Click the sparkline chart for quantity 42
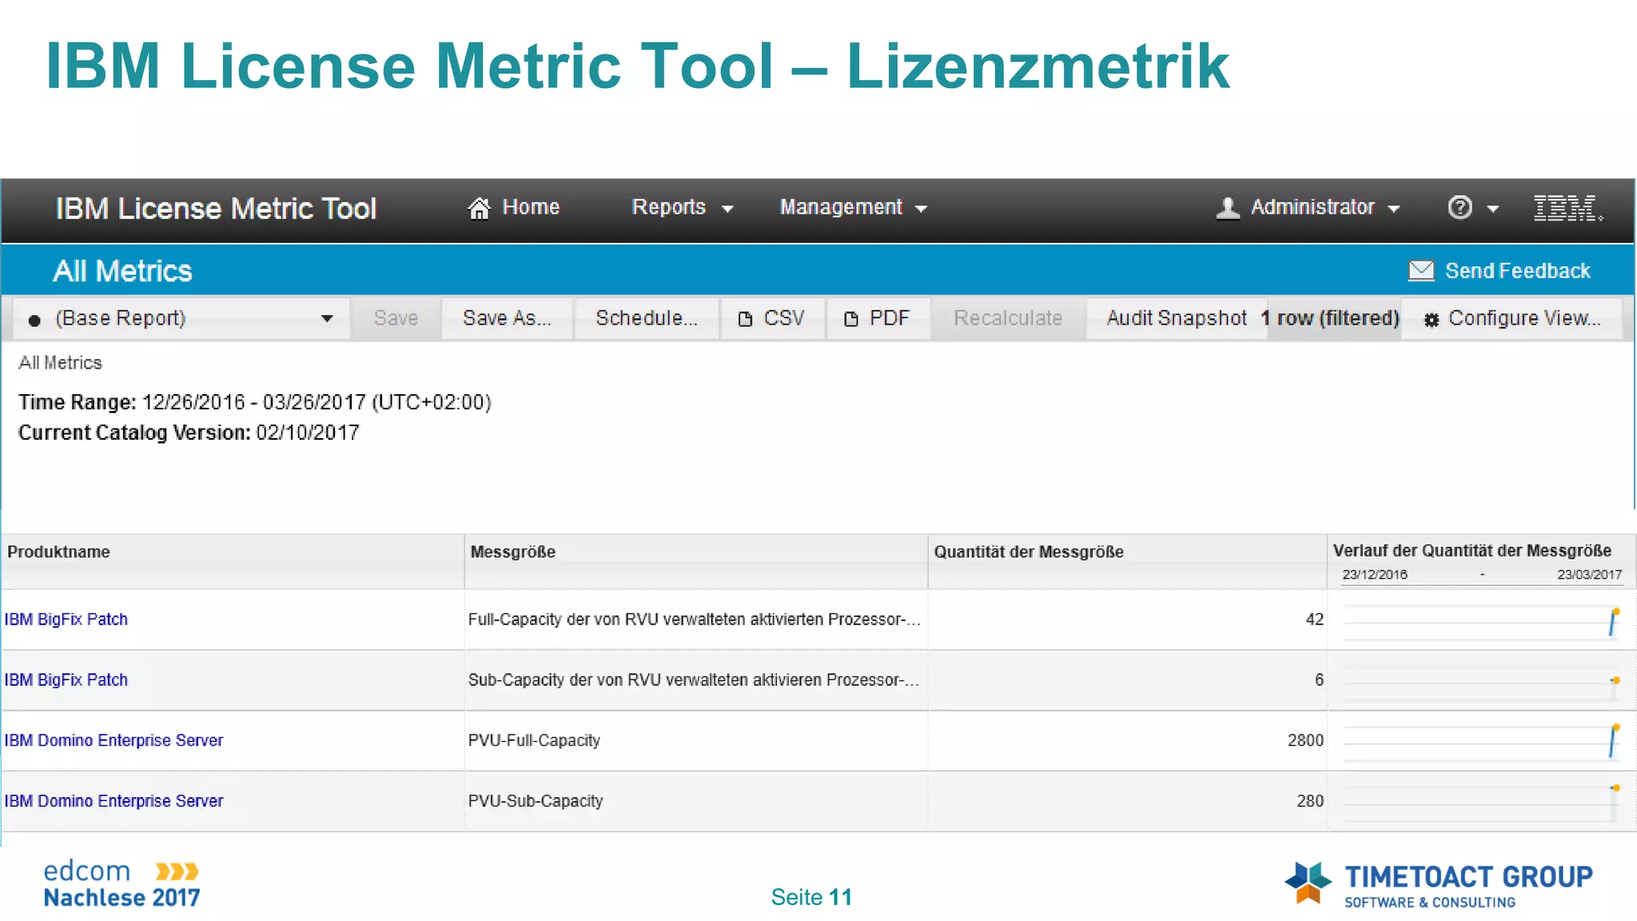The image size is (1637, 921). (x=1482, y=621)
